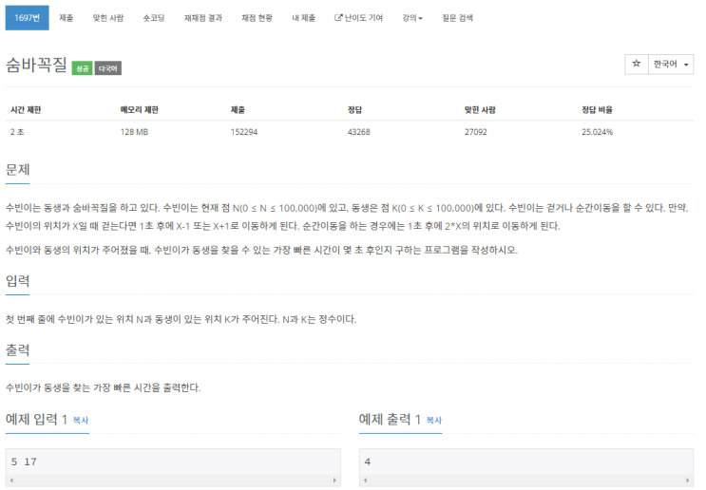Go to the 숏코딩 tab
706x490 pixels.
point(154,18)
